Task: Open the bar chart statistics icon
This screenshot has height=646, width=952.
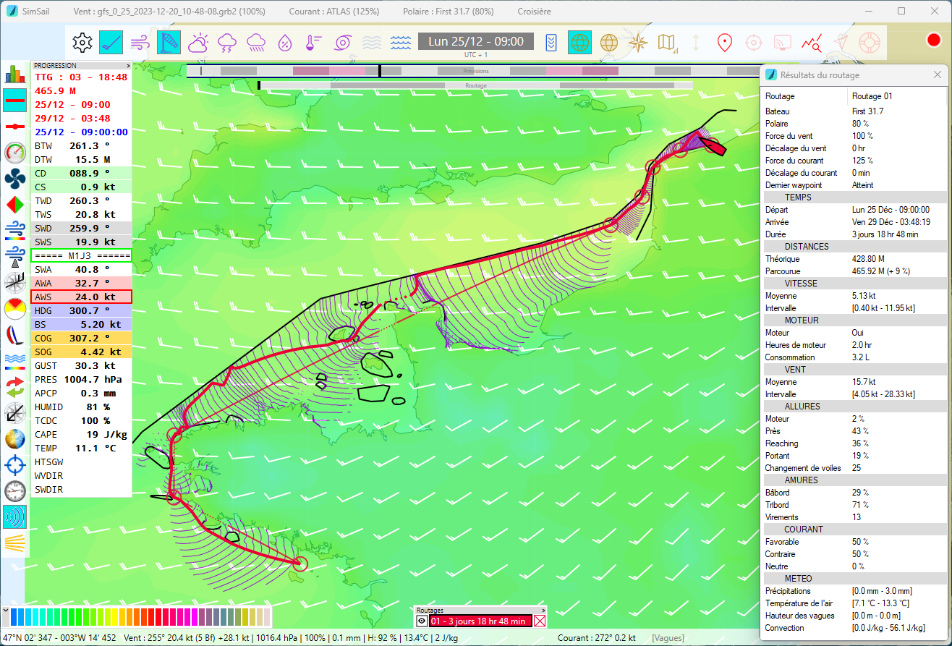Action: coord(14,74)
